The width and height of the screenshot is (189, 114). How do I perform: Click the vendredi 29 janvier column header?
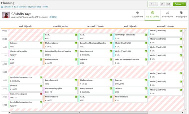[x=165, y=26]
